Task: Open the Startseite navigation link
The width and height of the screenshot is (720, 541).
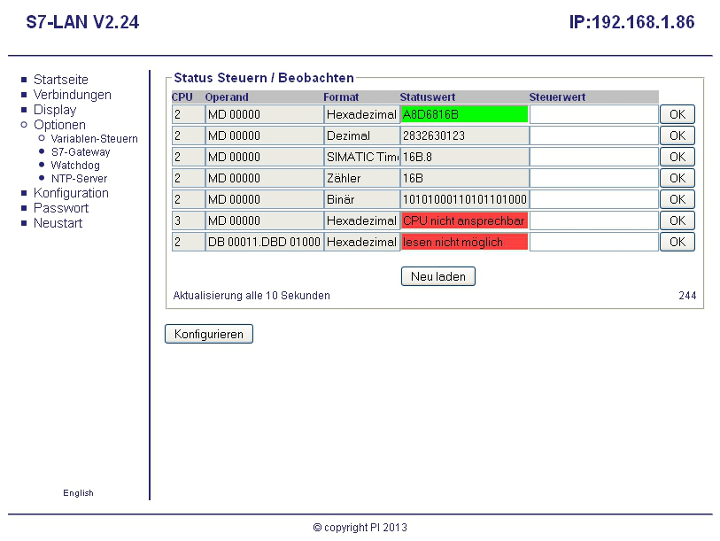Action: coord(60,80)
